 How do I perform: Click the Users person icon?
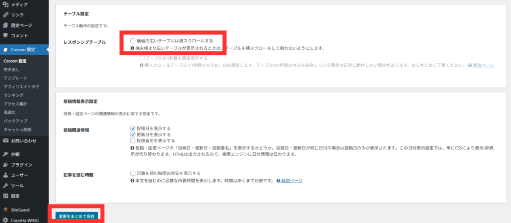(5, 175)
